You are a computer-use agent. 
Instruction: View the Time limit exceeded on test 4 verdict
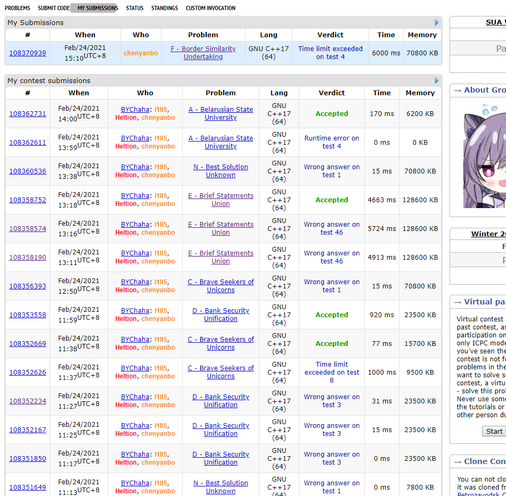pyautogui.click(x=330, y=53)
